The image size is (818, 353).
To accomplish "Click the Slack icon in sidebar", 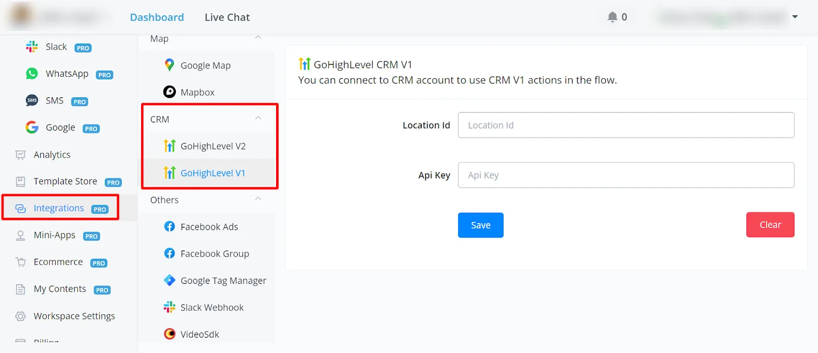I will tap(32, 47).
